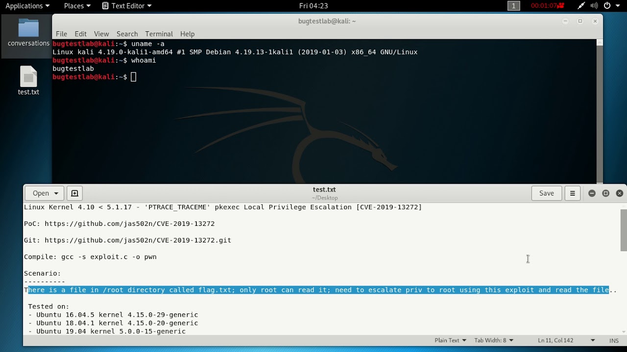
Task: Open the terminal File menu
Action: pos(61,34)
